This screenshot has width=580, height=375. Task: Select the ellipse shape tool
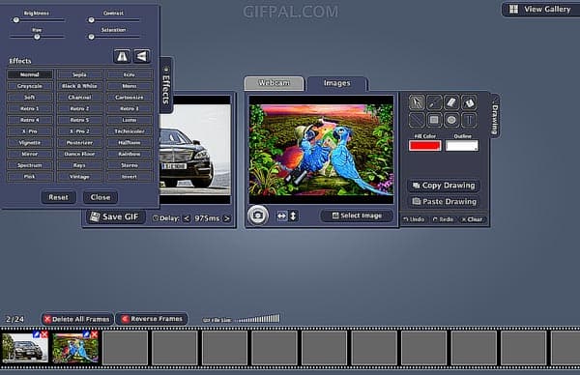coord(451,120)
